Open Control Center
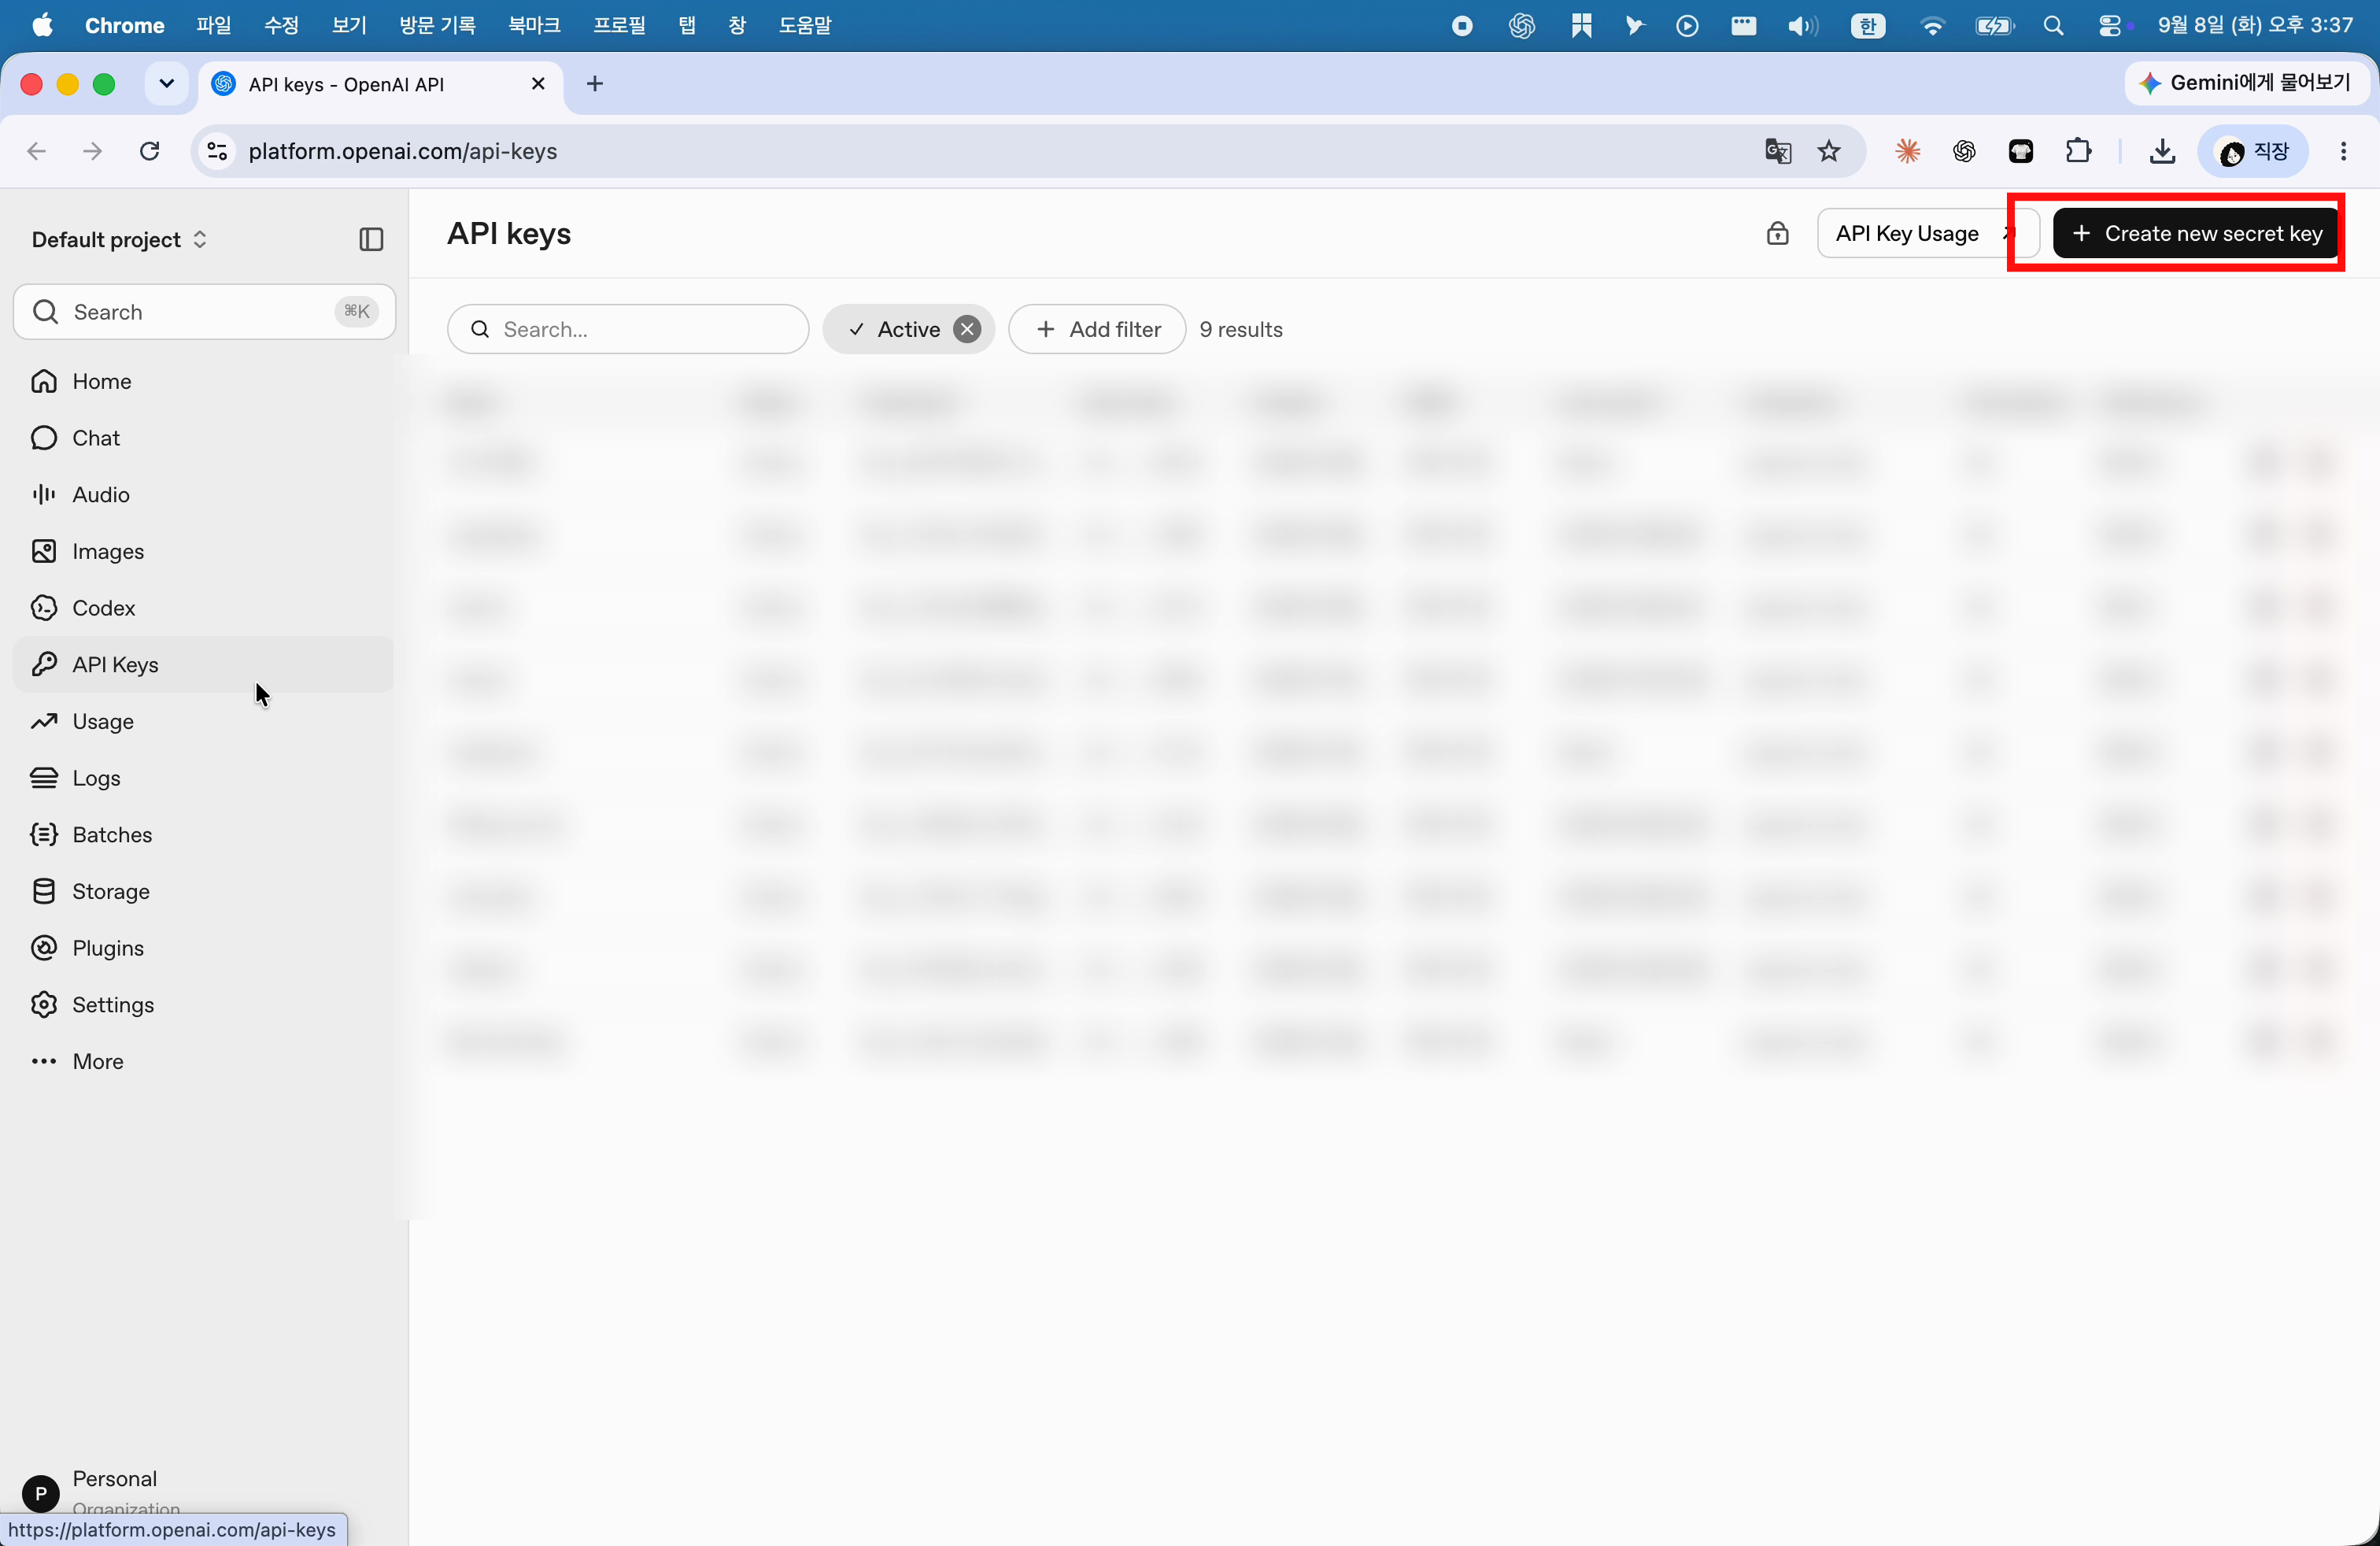 tap(2110, 26)
